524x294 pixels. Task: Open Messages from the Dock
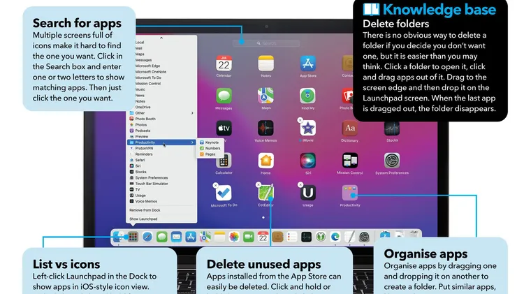(x=162, y=237)
